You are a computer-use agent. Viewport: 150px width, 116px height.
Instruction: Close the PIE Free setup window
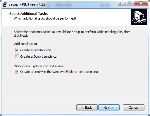[x=141, y=3]
